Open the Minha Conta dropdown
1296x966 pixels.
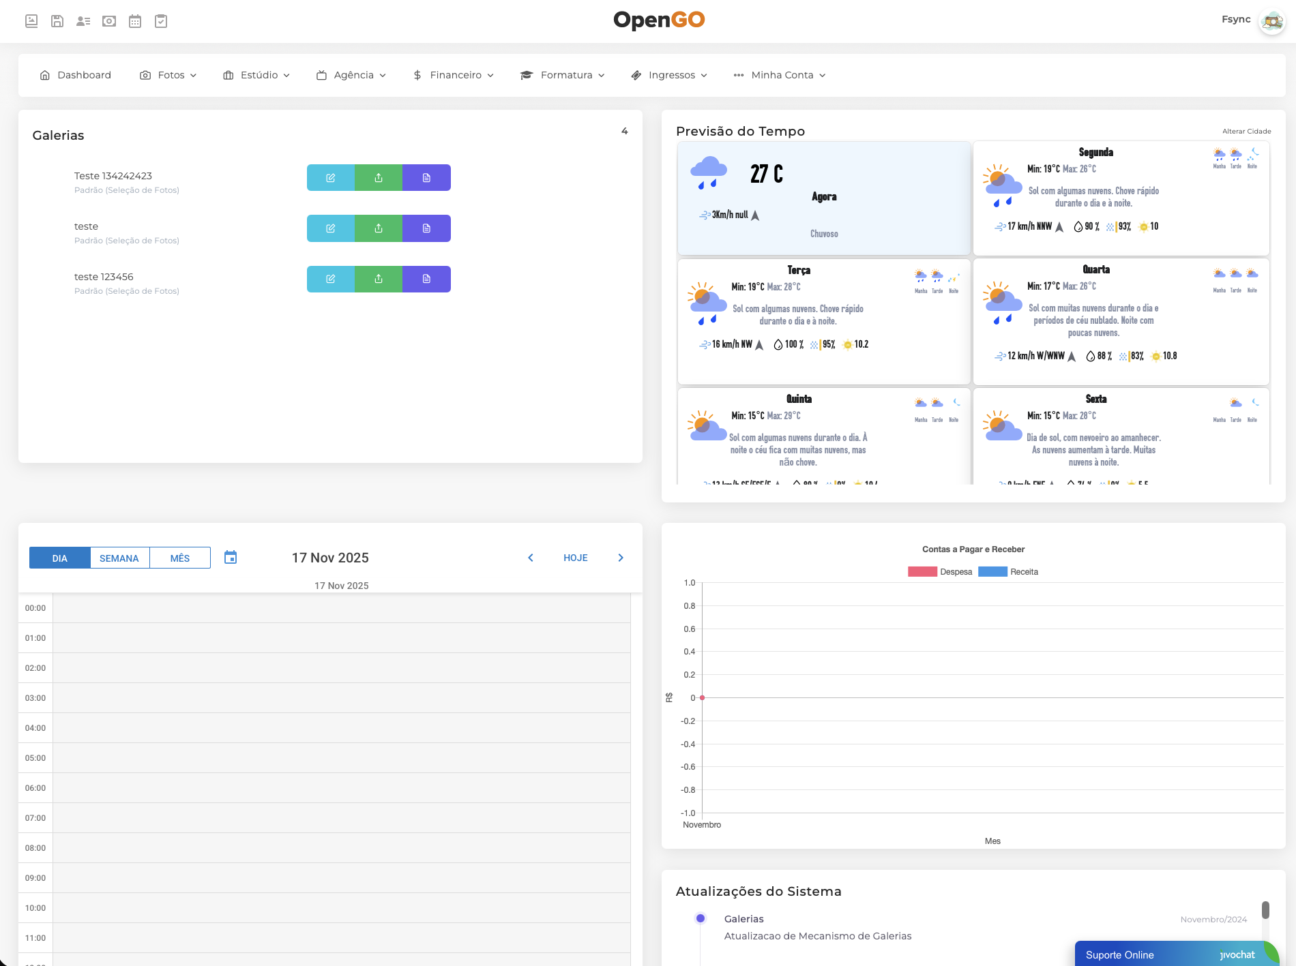tap(780, 75)
